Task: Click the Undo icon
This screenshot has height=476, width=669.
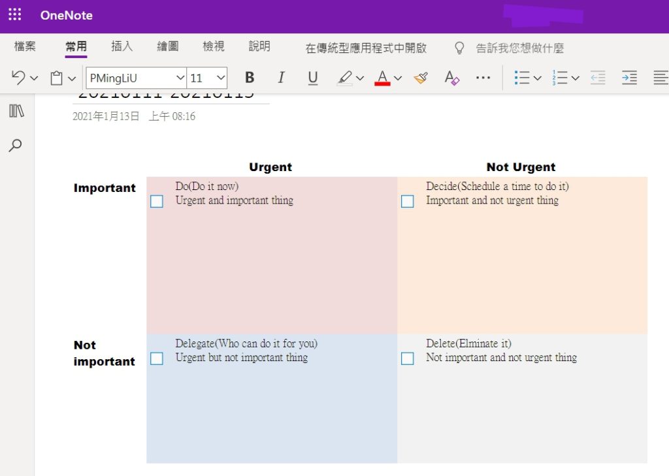Action: click(x=18, y=77)
